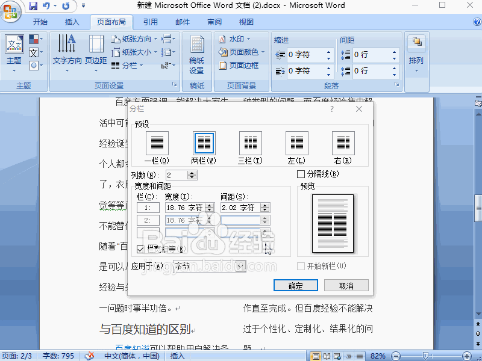The height and width of the screenshot is (361, 482).
Task: Open theme colors option
Action: [36, 39]
